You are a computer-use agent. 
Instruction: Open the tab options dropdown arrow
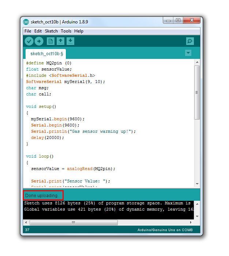pyautogui.click(x=188, y=53)
